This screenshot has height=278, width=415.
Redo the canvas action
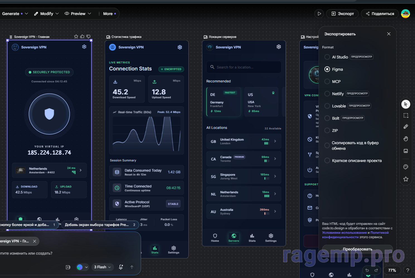tap(376, 270)
